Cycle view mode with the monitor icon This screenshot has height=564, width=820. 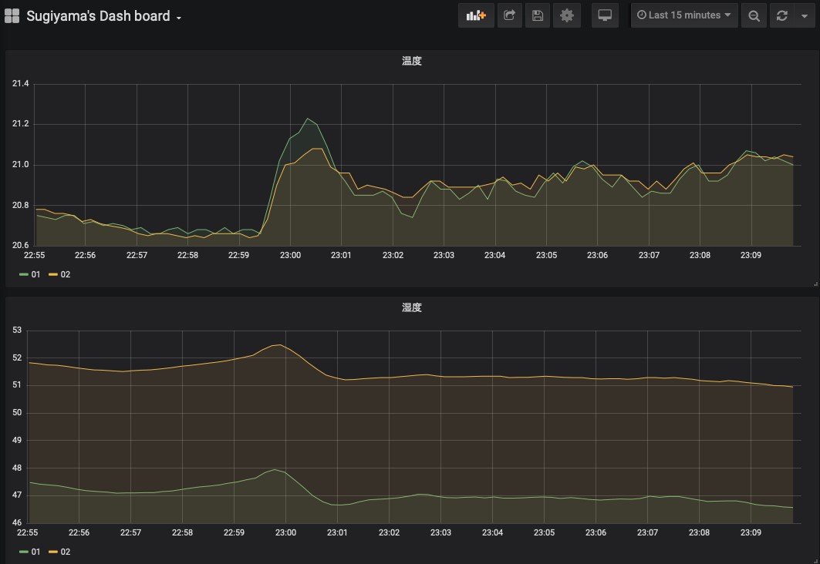pos(605,15)
